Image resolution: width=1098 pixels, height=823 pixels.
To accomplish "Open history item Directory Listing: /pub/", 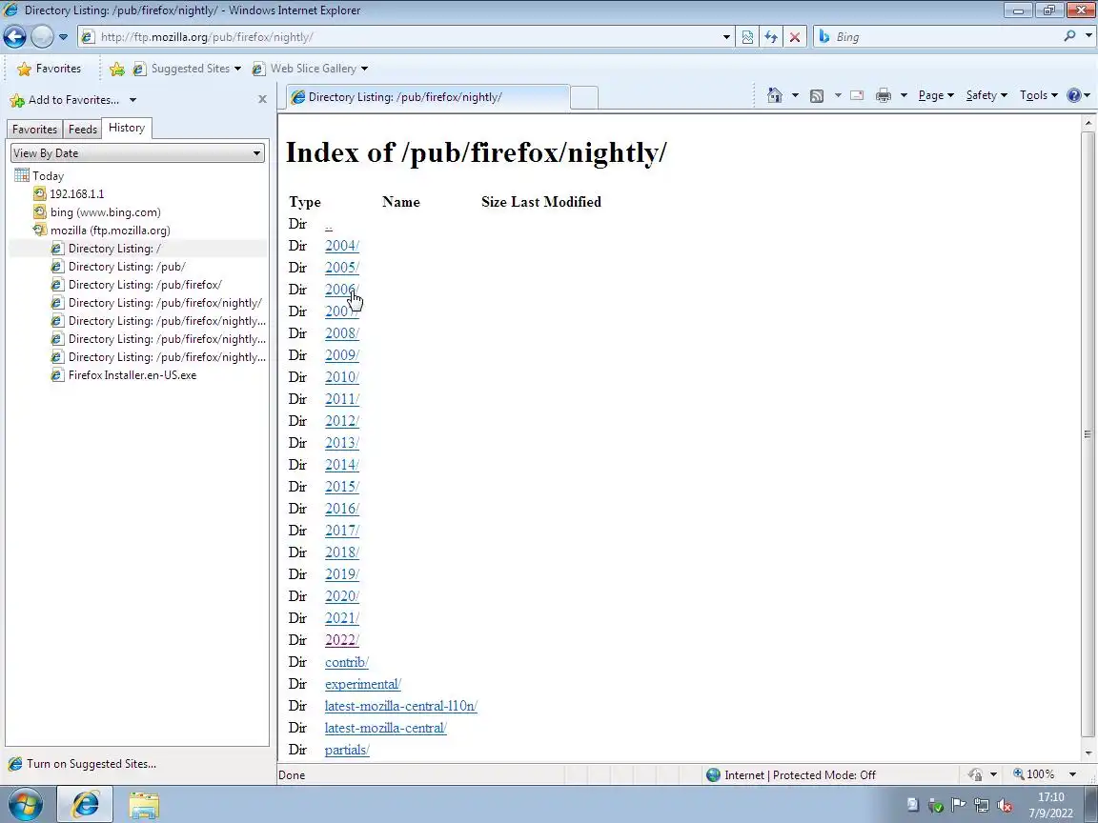I will coord(118,267).
